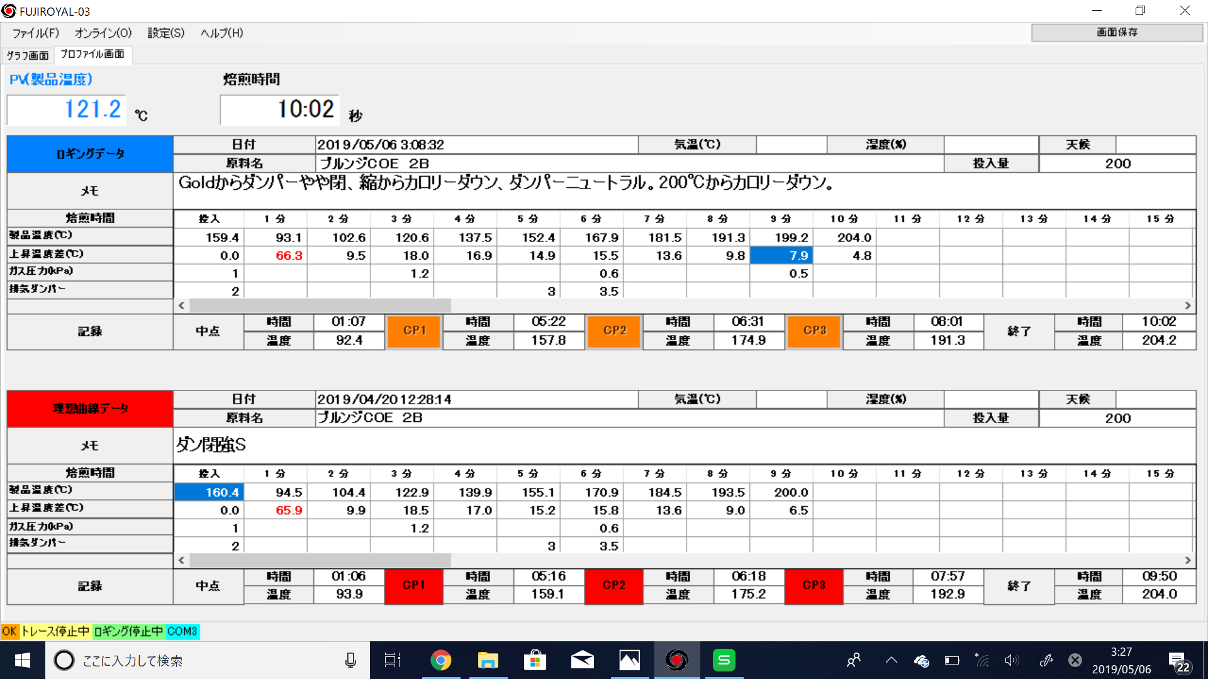Image resolution: width=1208 pixels, height=679 pixels.
Task: Switch to the グラフ画面 tab
Action: (28, 55)
